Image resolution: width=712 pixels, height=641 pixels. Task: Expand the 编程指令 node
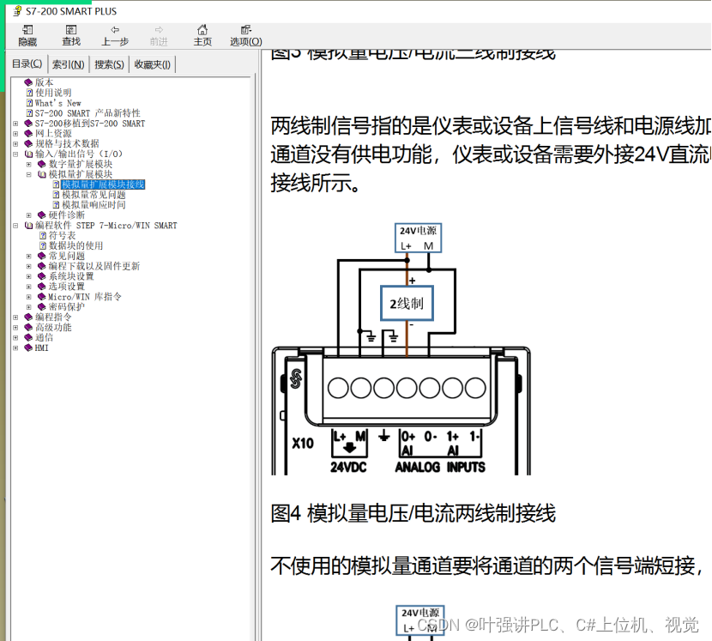pyautogui.click(x=15, y=317)
